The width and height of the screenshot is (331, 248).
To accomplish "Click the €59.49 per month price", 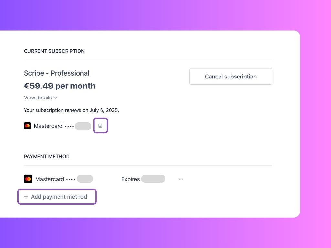I will (x=60, y=86).
